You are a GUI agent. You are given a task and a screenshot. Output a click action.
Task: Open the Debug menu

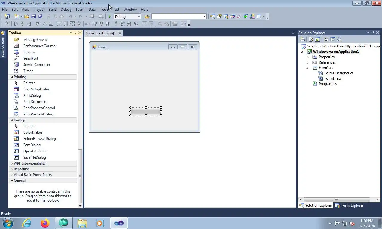(66, 10)
